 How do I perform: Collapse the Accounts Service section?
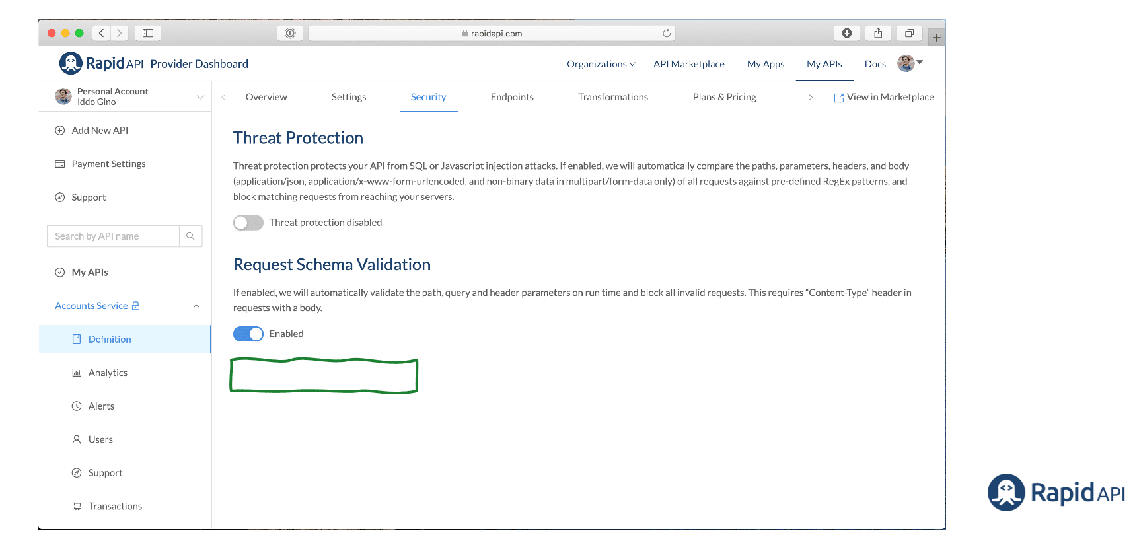coord(196,306)
